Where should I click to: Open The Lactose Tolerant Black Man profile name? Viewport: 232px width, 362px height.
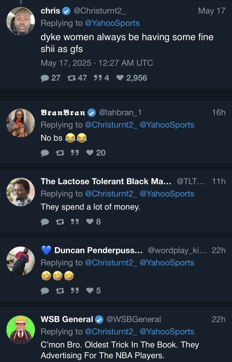[106, 181]
